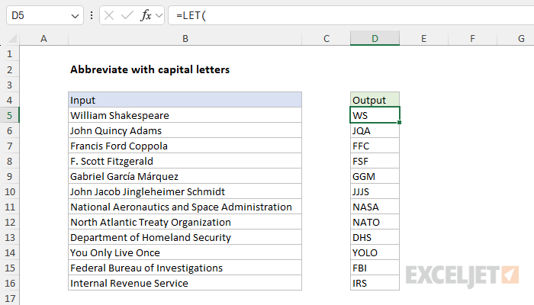Image resolution: width=534 pixels, height=305 pixels.
Task: Select column B header
Action: point(185,38)
